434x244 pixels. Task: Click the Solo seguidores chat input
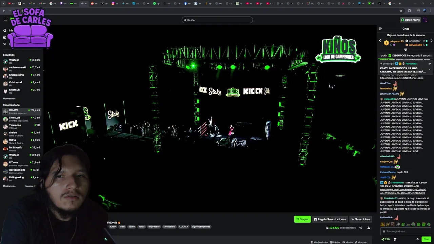[406, 231]
